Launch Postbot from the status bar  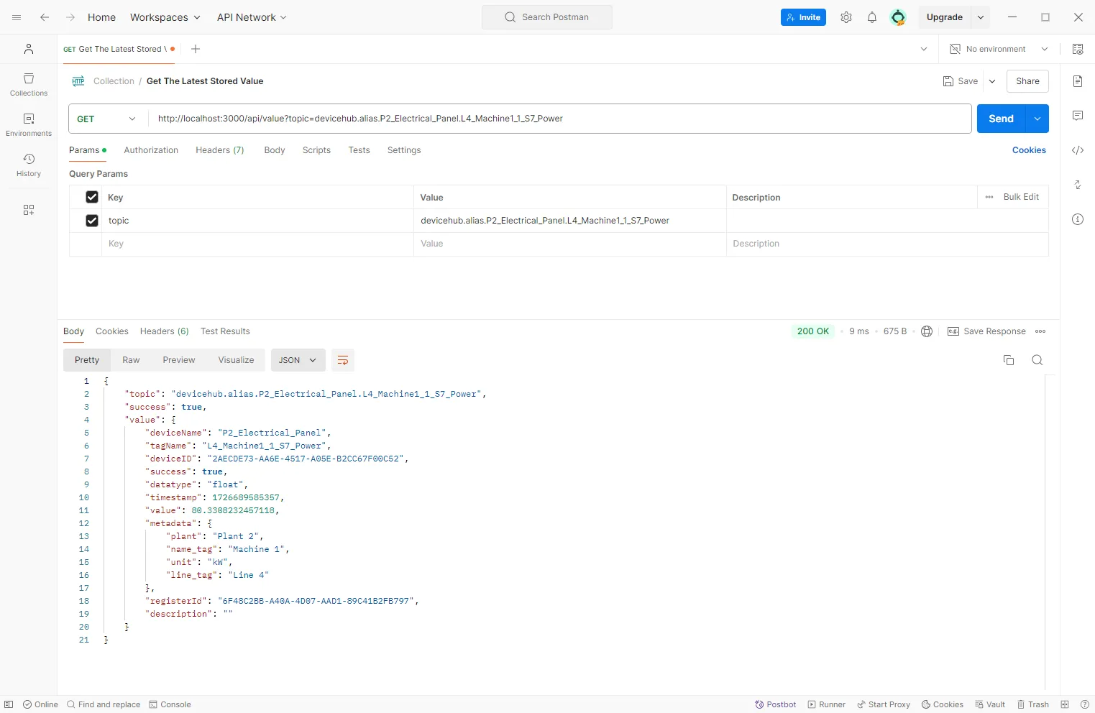pos(776,704)
